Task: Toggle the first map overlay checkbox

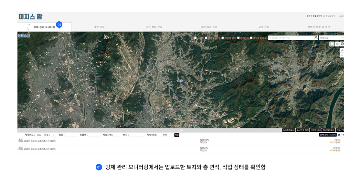Action: click(196, 38)
